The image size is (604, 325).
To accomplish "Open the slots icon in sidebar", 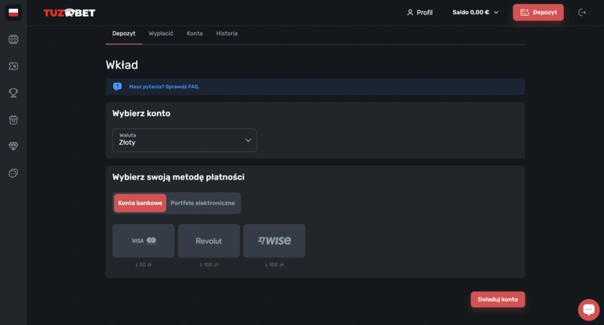I will (13, 39).
